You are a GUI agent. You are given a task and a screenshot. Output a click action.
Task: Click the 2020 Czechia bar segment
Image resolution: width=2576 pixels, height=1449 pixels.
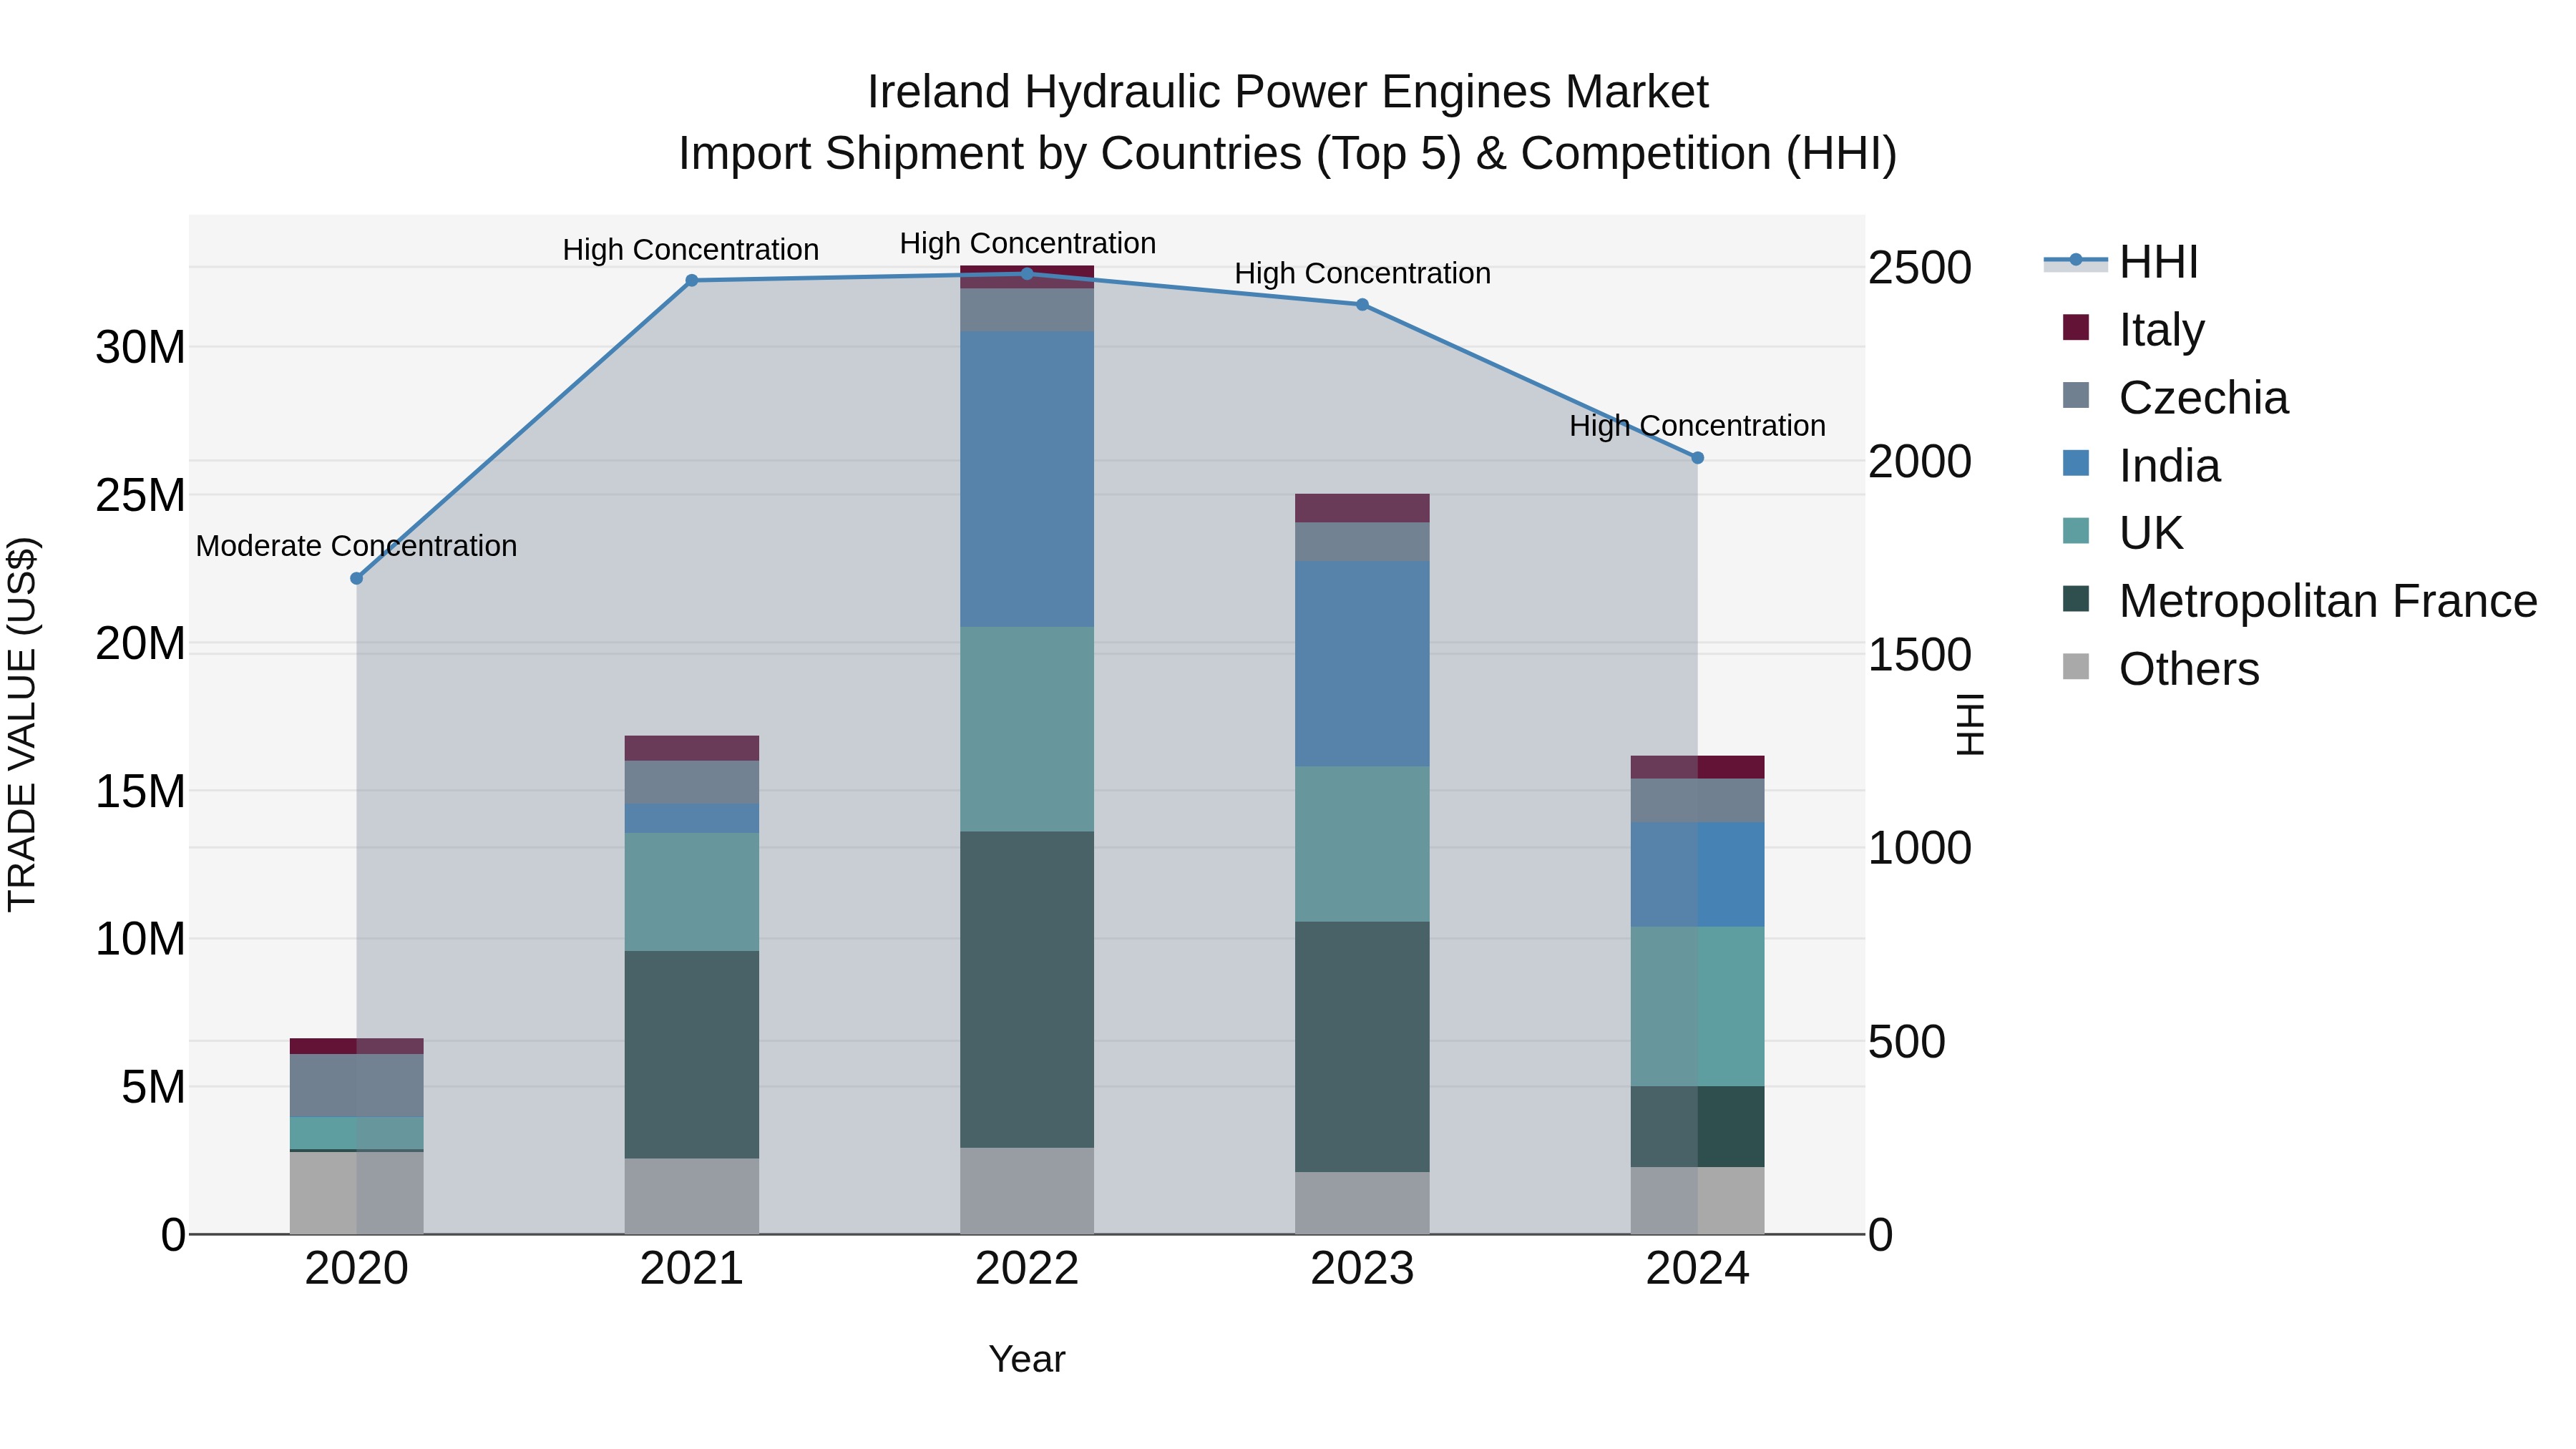(x=357, y=1086)
